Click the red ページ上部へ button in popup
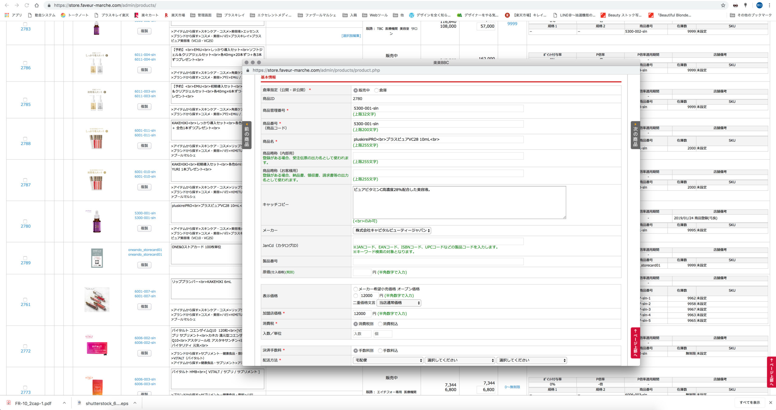The height and width of the screenshot is (410, 776). tap(635, 342)
